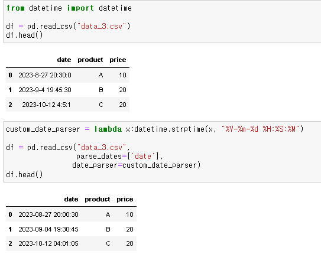Click product 'B' in second output table
Screen dimensions: 321x254
click(108, 229)
